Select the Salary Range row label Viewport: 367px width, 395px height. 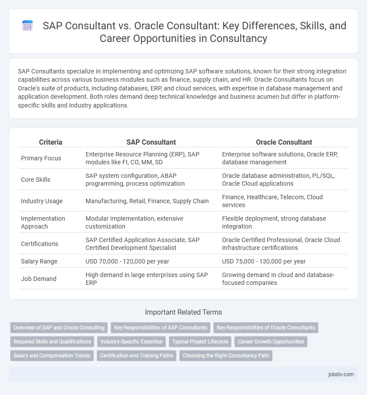point(39,261)
